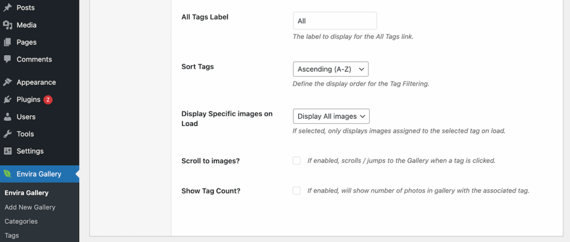Open the Tags submenu link
570x242 pixels.
12,235
